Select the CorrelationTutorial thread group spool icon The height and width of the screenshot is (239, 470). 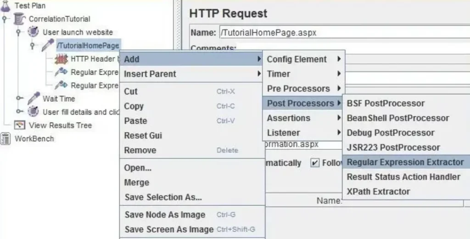click(19, 19)
